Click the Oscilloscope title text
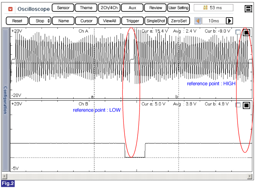Screen dimensions: 255x188 pyautogui.click(x=34, y=9)
